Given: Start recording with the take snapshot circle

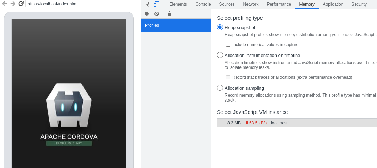Looking at the screenshot, I should pyautogui.click(x=147, y=14).
